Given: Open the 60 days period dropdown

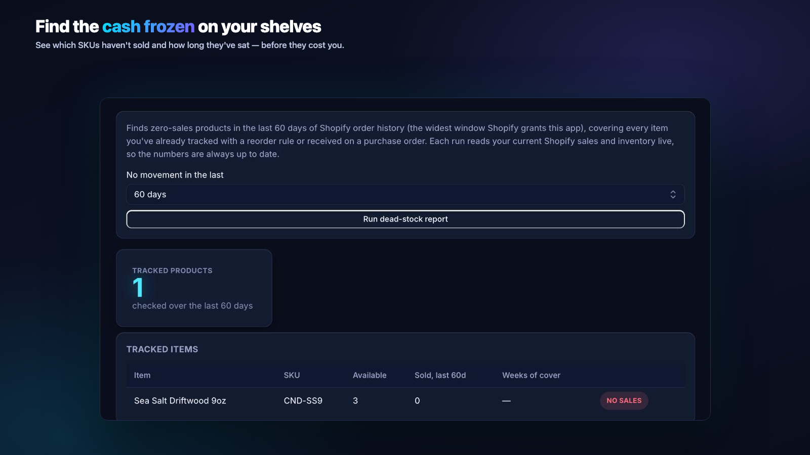Looking at the screenshot, I should [x=405, y=195].
